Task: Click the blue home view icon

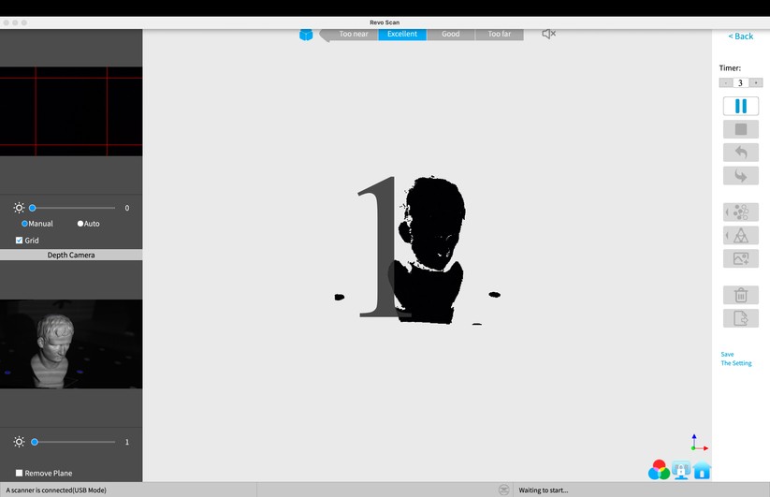Action: 702,471
